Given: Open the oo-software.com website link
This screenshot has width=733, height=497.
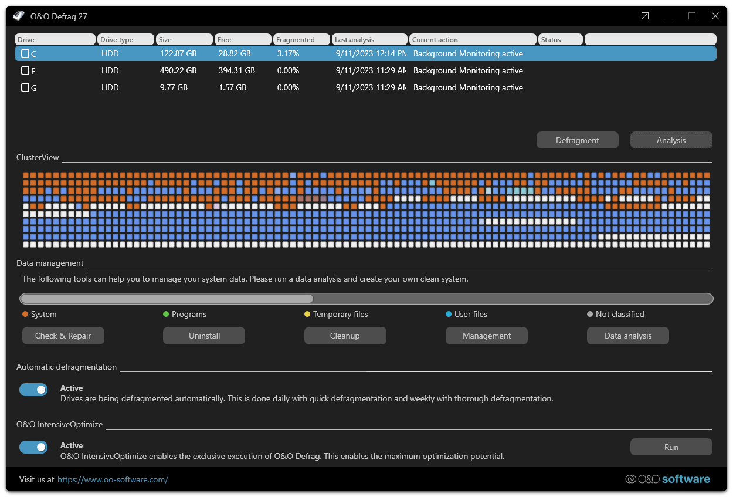Looking at the screenshot, I should 113,479.
